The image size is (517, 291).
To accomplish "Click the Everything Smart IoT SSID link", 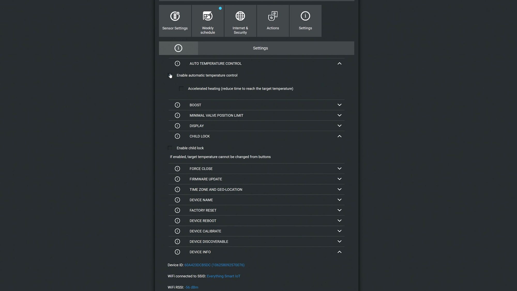I will (x=224, y=276).
